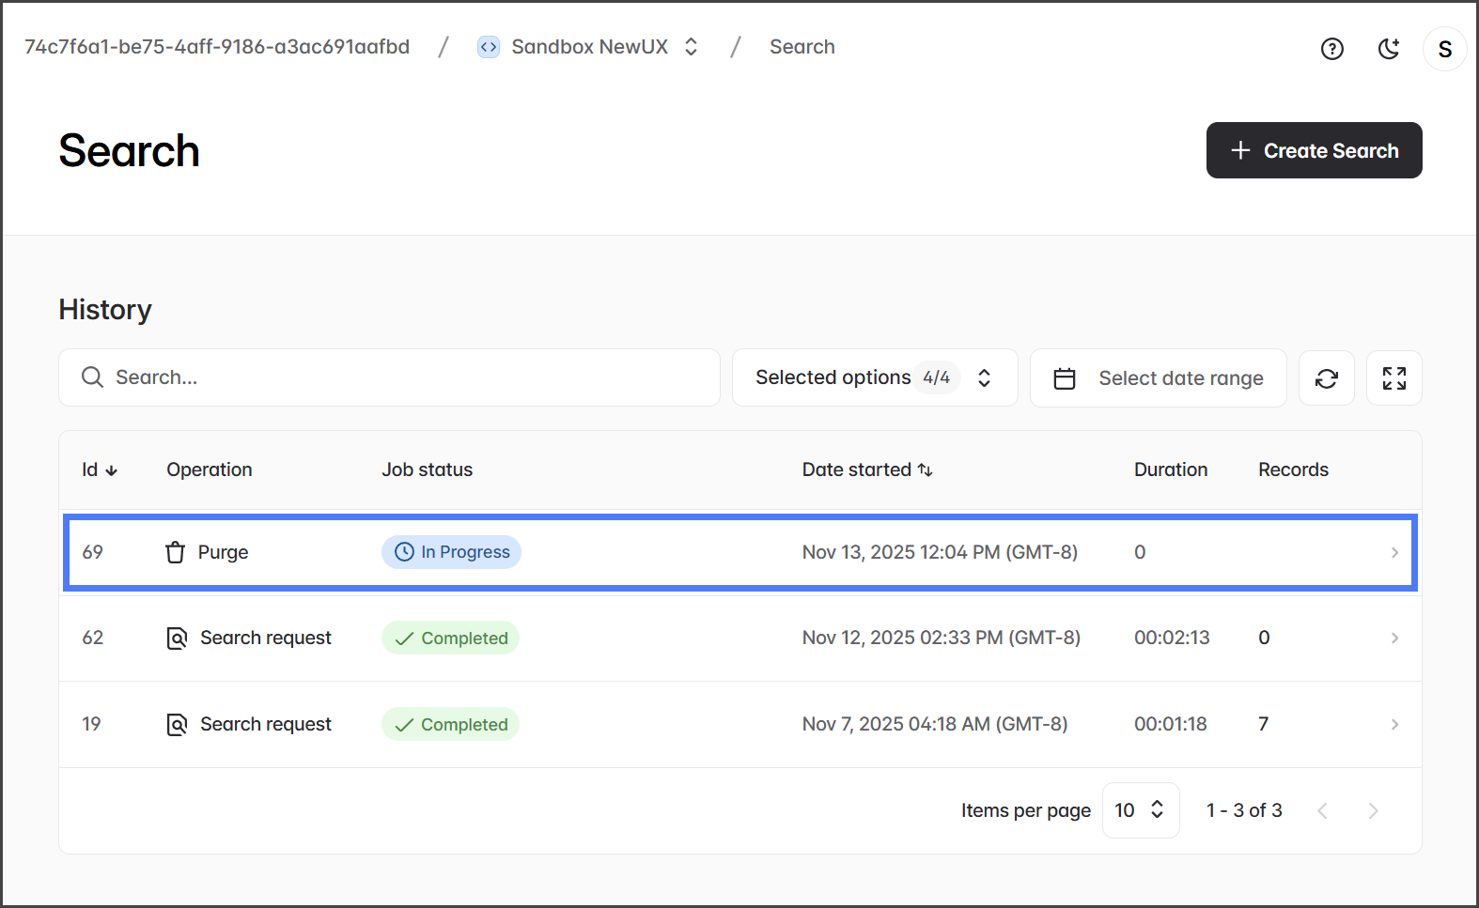Toggle dark mode moon icon
This screenshot has width=1479, height=908.
[1389, 49]
